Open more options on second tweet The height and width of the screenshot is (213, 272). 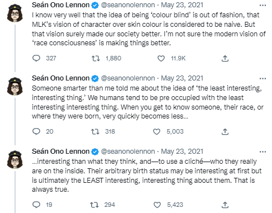coord(263,78)
